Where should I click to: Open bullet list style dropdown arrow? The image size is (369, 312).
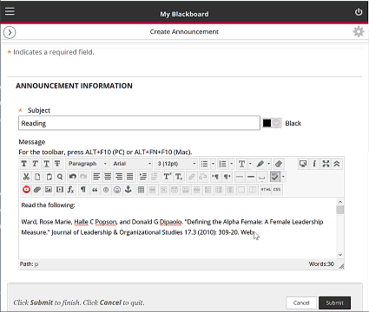tap(213, 164)
